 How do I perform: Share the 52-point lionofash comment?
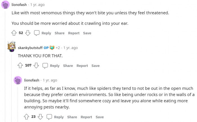(59, 33)
